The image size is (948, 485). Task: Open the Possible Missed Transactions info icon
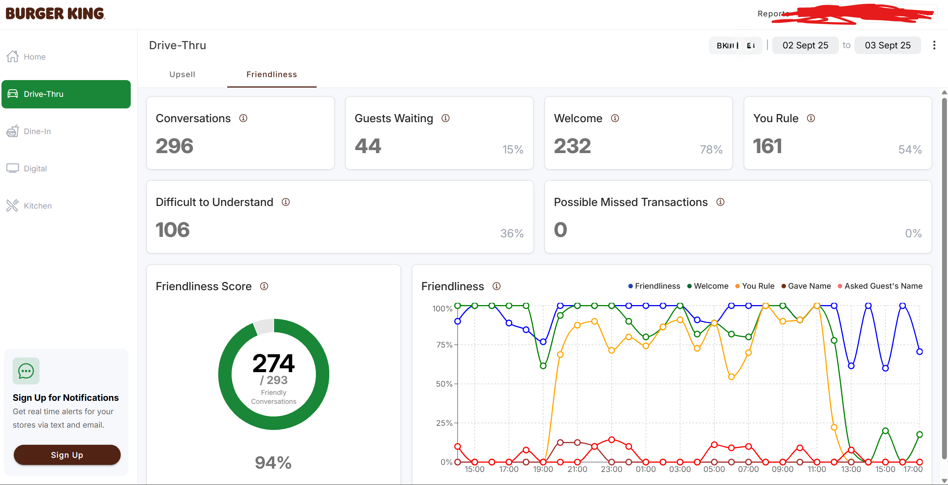(x=720, y=202)
